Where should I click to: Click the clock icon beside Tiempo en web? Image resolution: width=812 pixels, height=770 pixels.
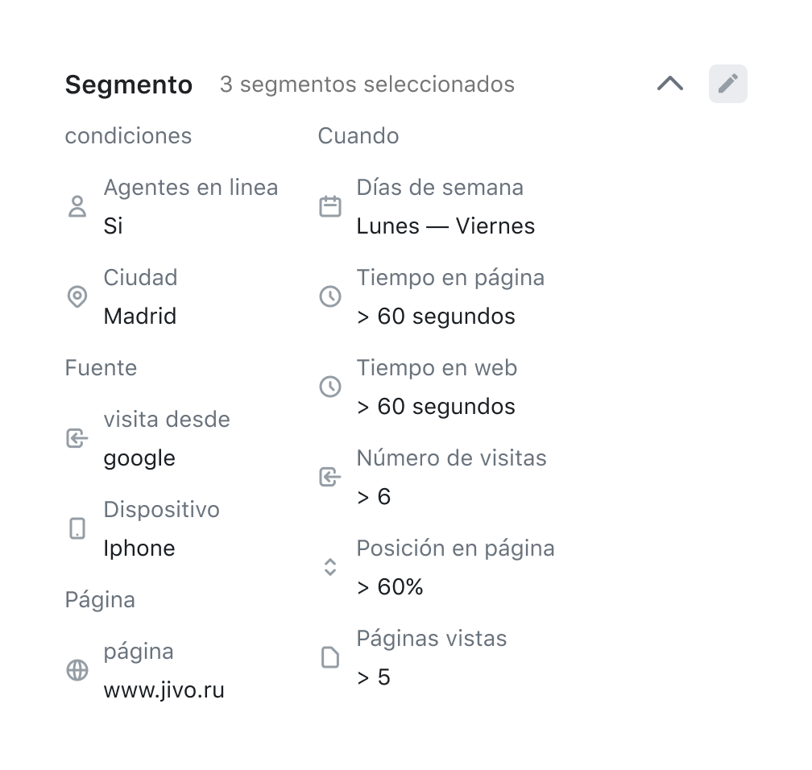pos(330,387)
